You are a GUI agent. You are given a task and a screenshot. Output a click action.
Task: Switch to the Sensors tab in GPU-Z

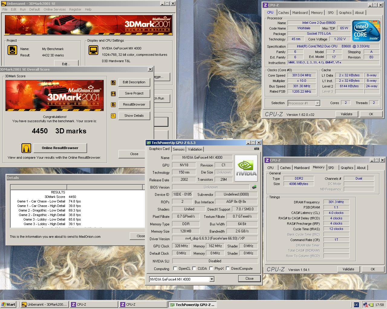click(x=179, y=149)
